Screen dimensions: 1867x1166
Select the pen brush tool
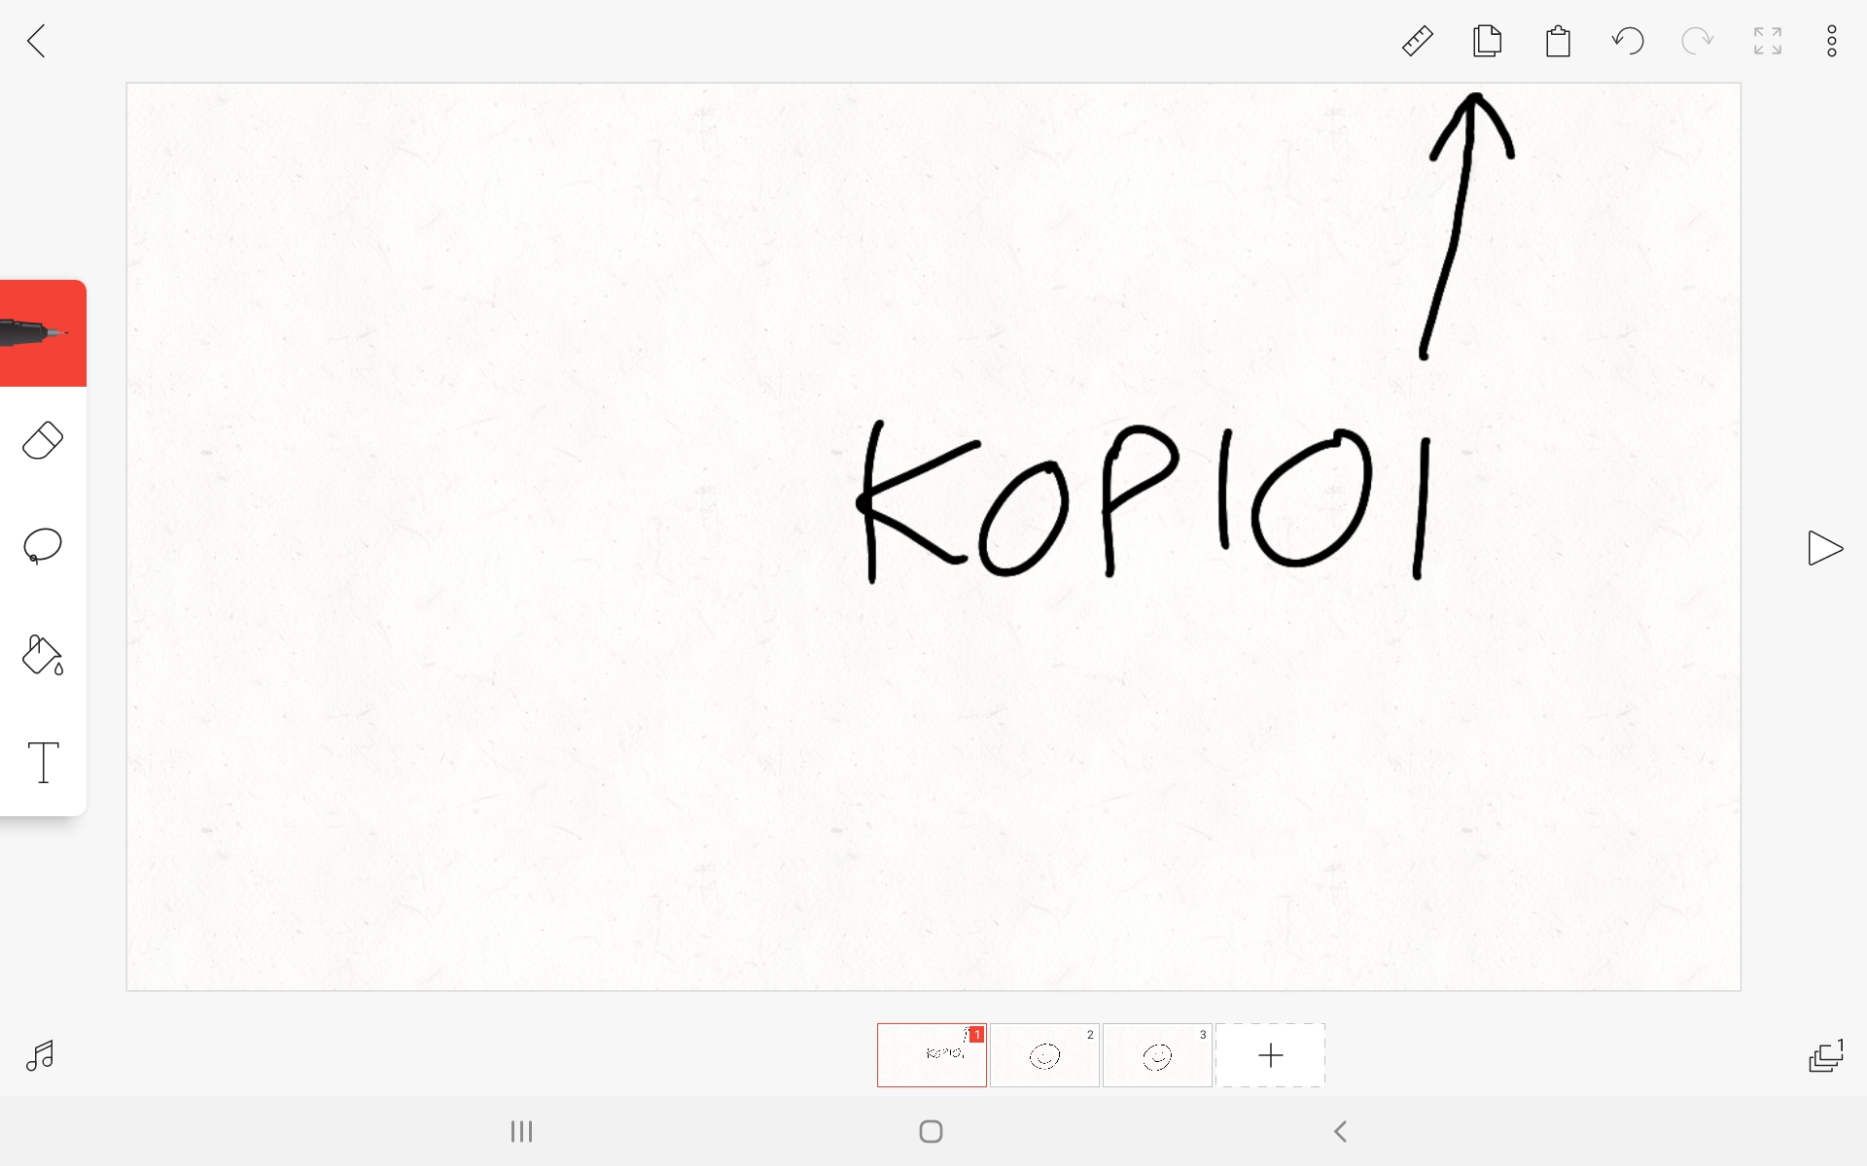click(x=43, y=333)
